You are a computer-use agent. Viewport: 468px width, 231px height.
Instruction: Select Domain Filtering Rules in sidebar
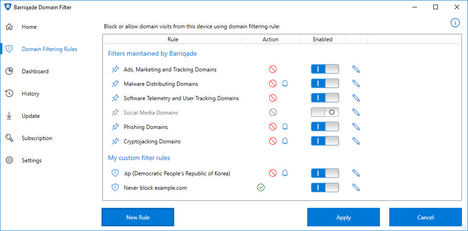[x=50, y=49]
